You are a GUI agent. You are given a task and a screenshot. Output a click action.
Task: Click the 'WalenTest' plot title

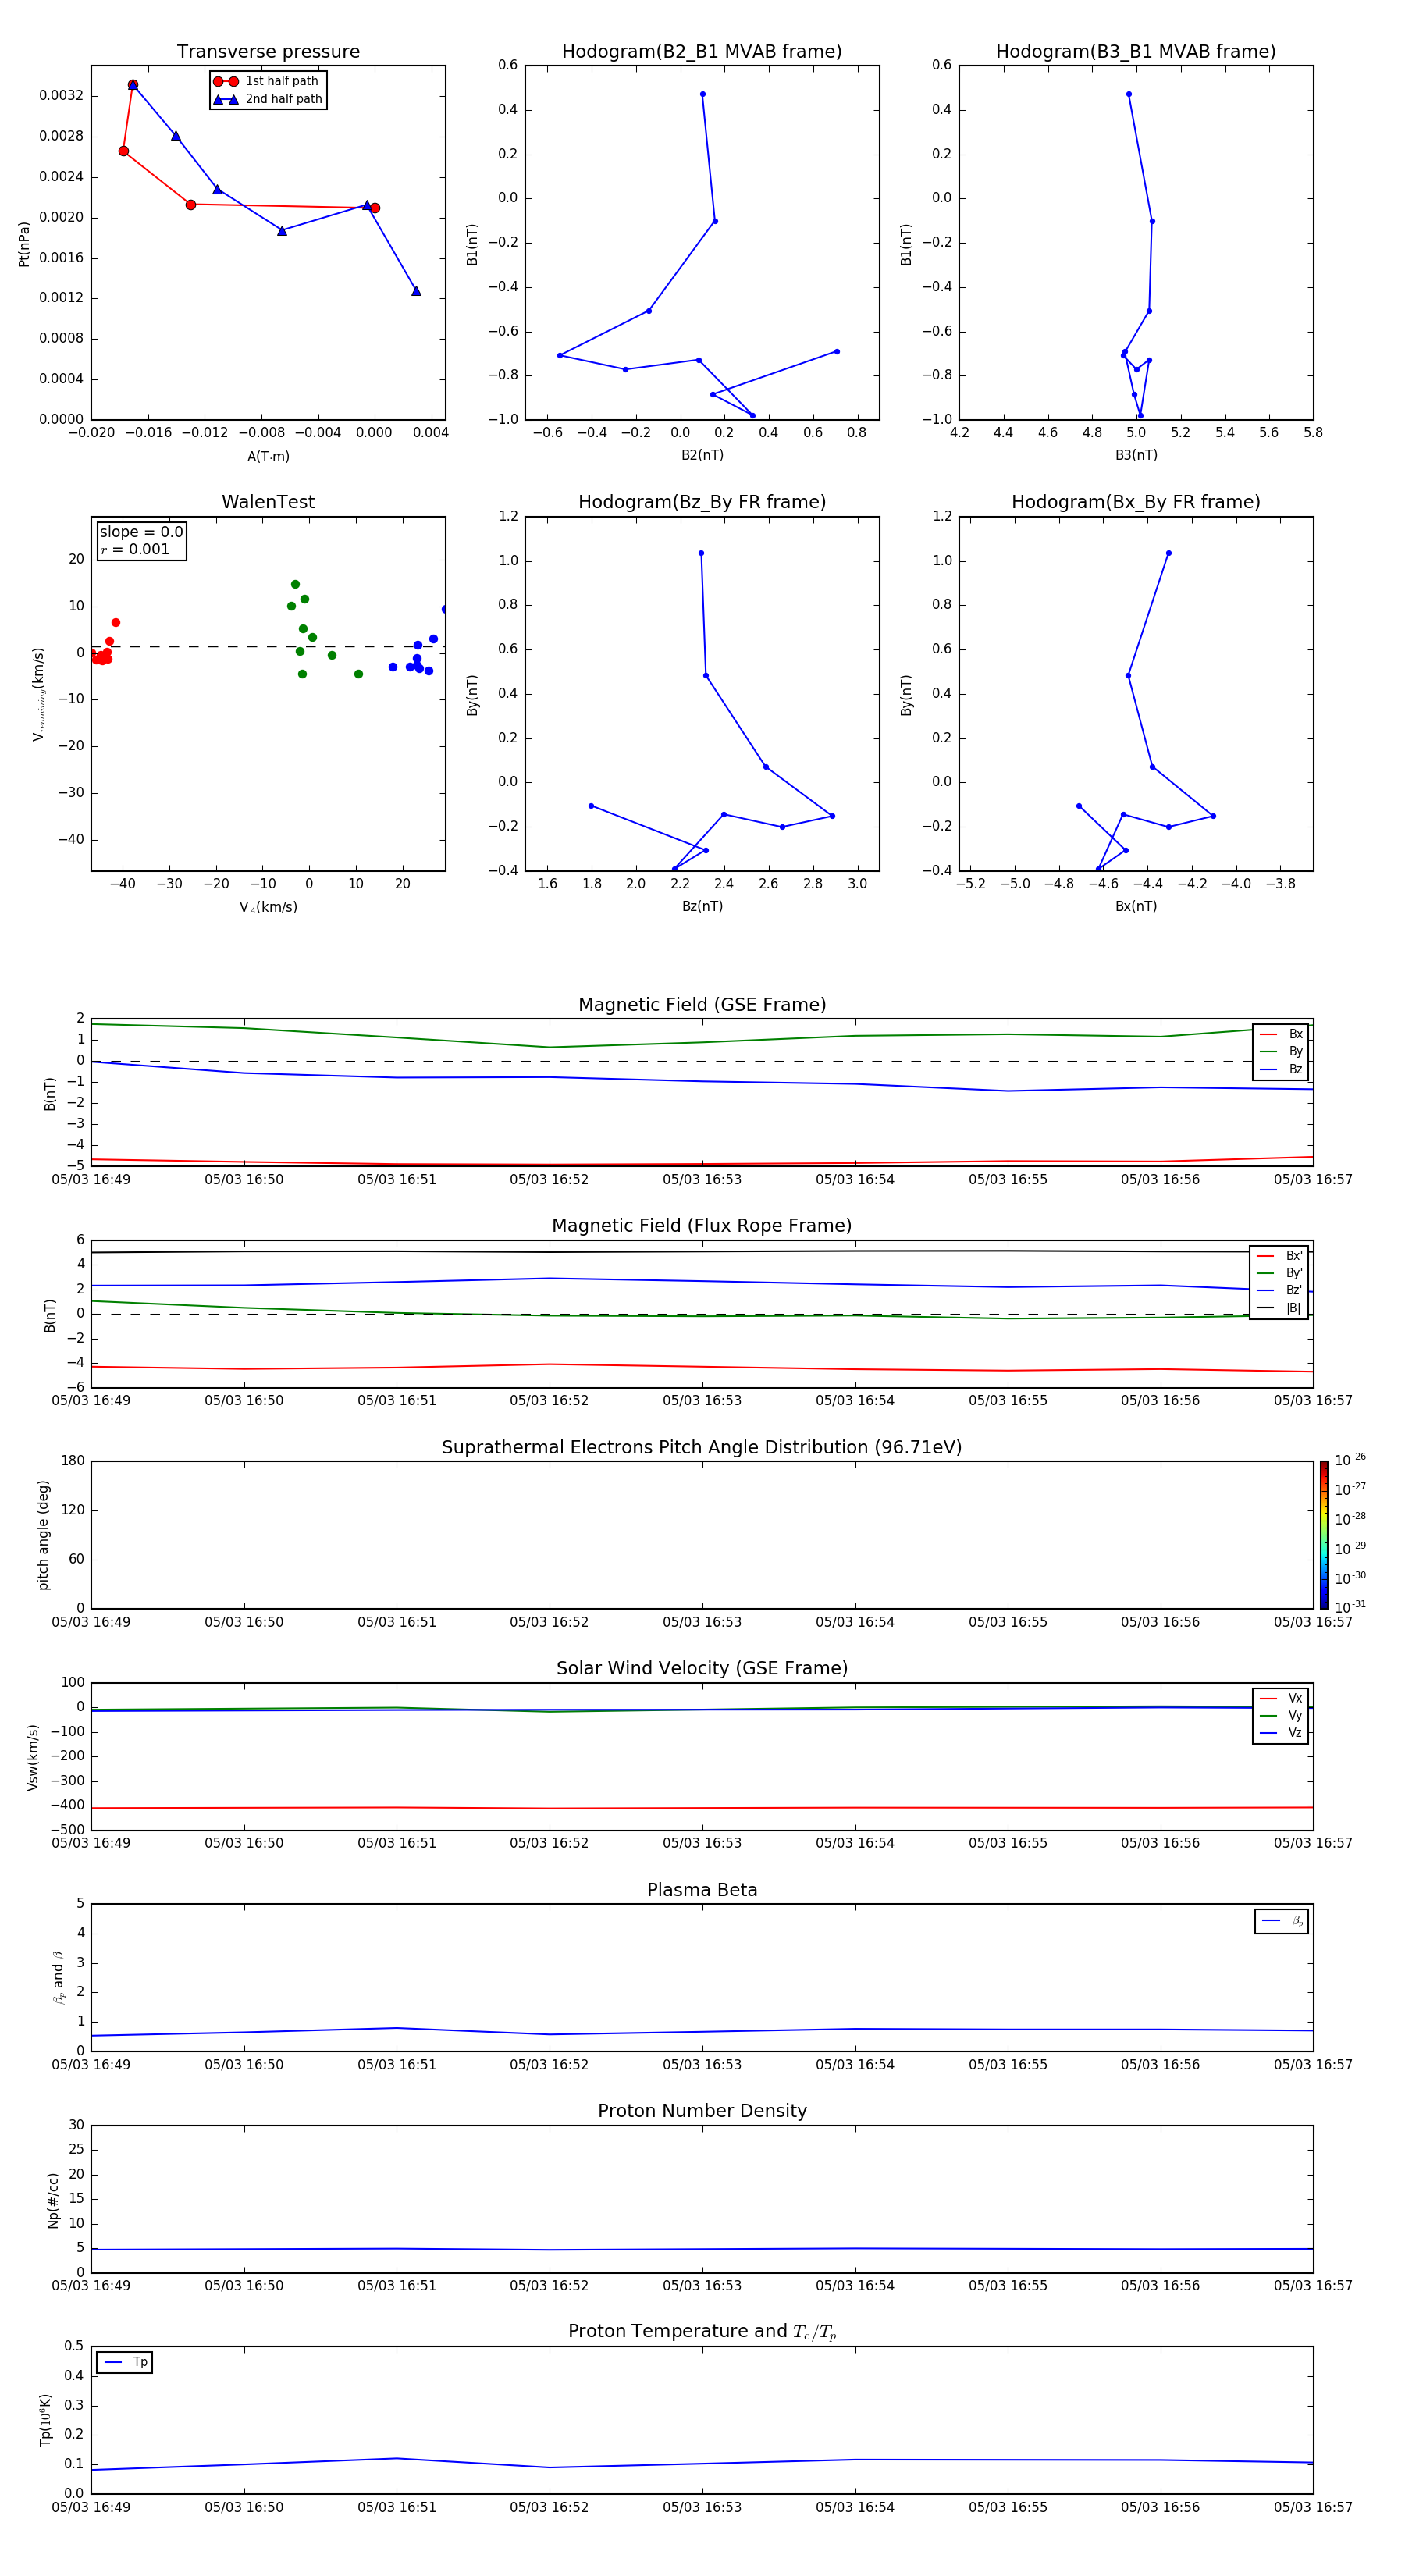pyautogui.click(x=268, y=502)
